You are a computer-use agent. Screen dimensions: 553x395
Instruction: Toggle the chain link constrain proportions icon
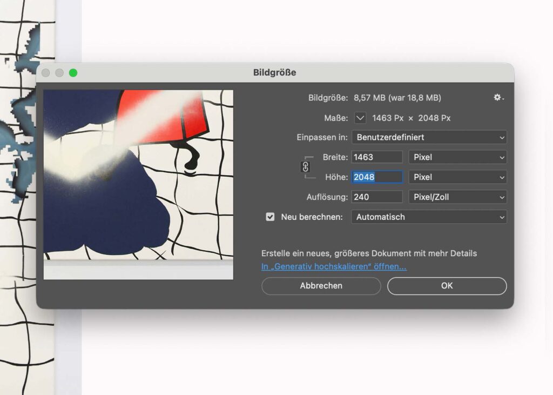click(306, 167)
